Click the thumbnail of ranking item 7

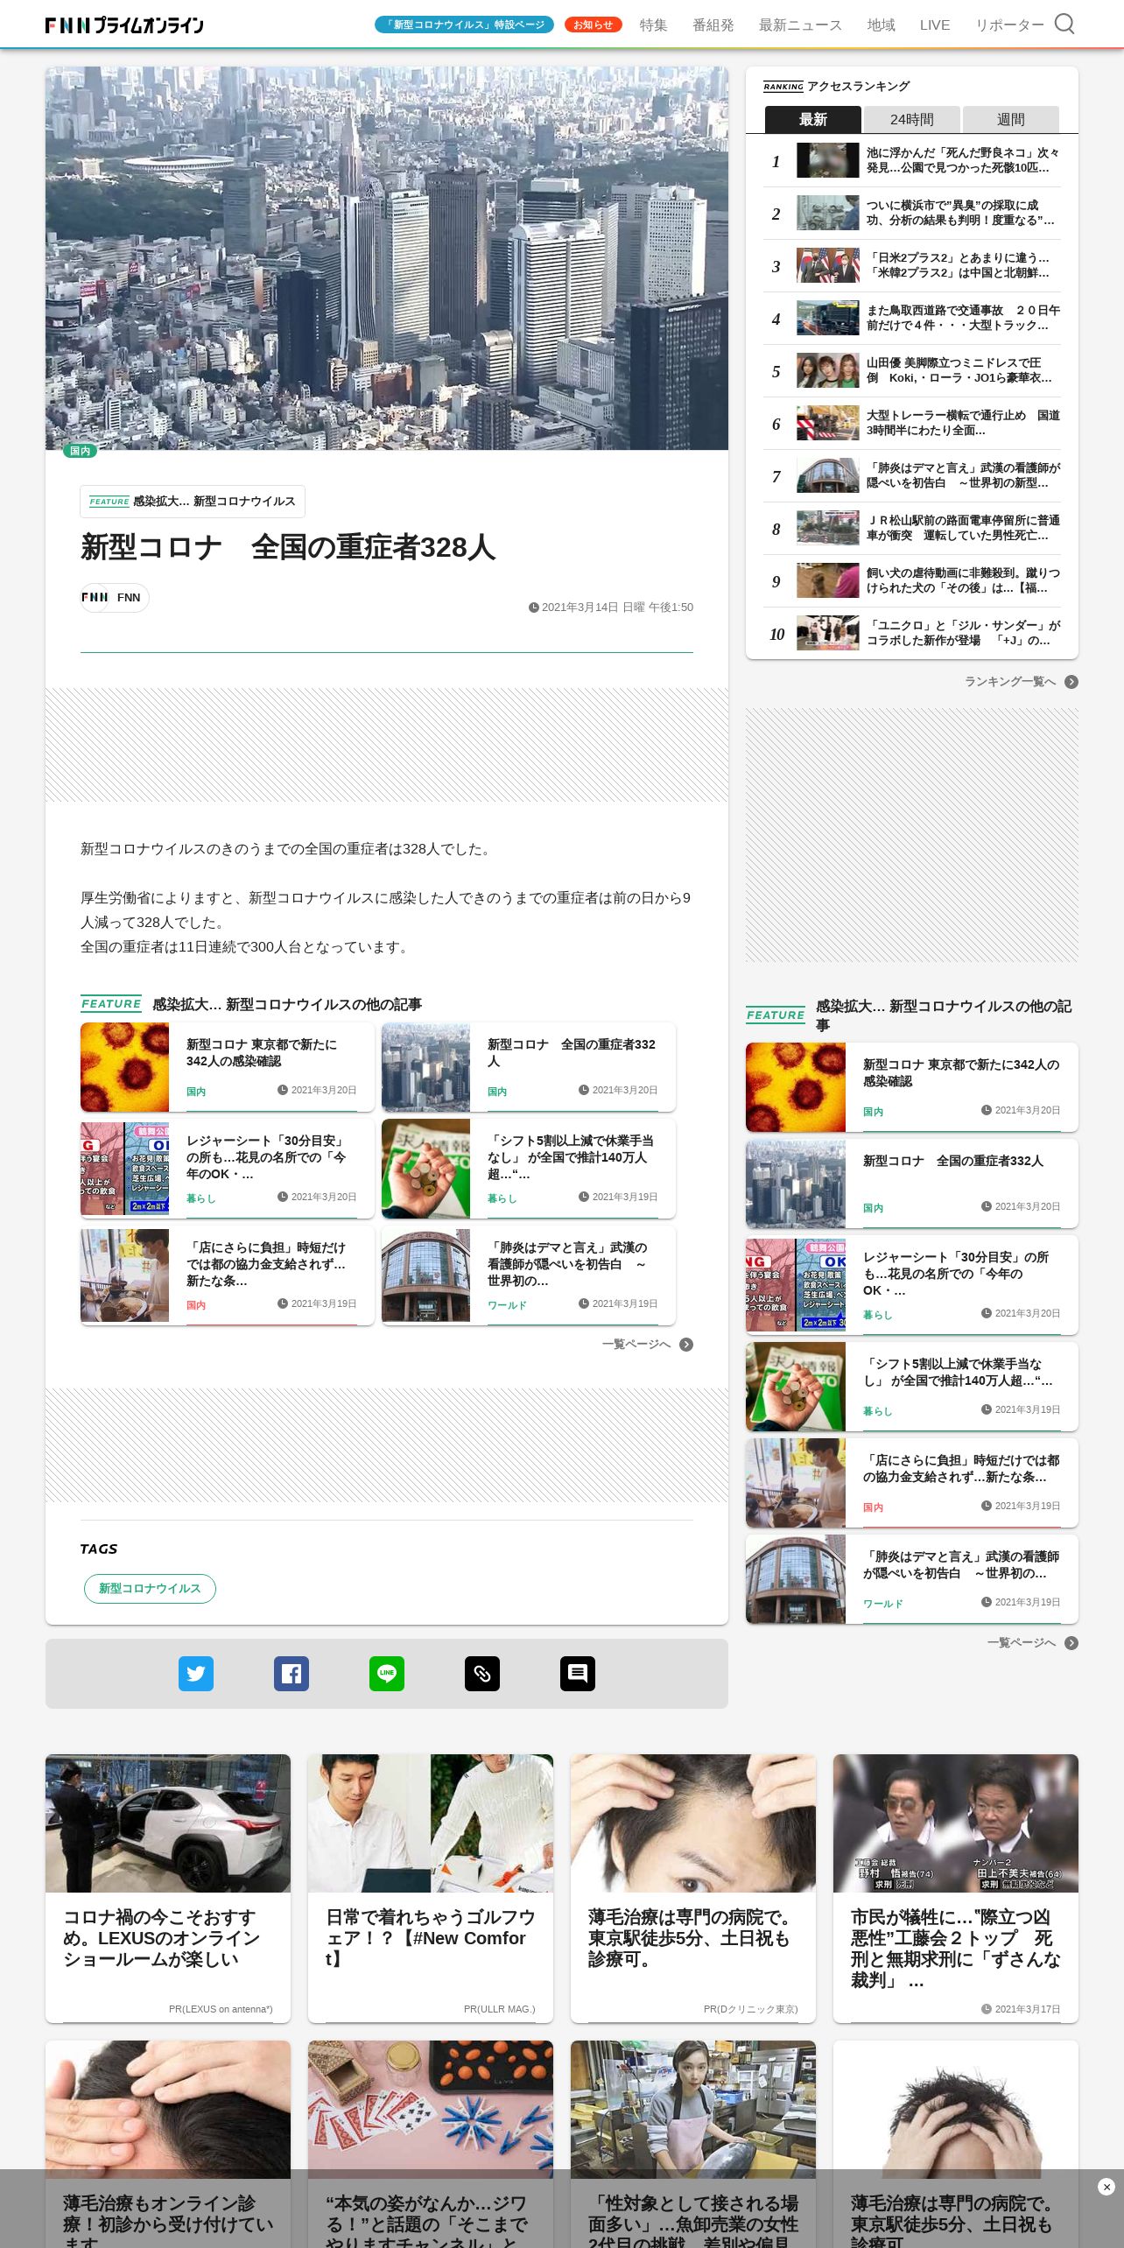coord(828,475)
